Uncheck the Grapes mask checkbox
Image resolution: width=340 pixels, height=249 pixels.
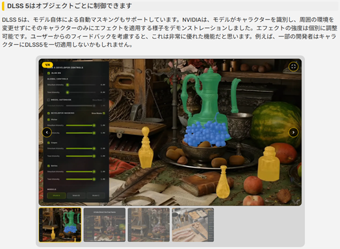pos(49,143)
